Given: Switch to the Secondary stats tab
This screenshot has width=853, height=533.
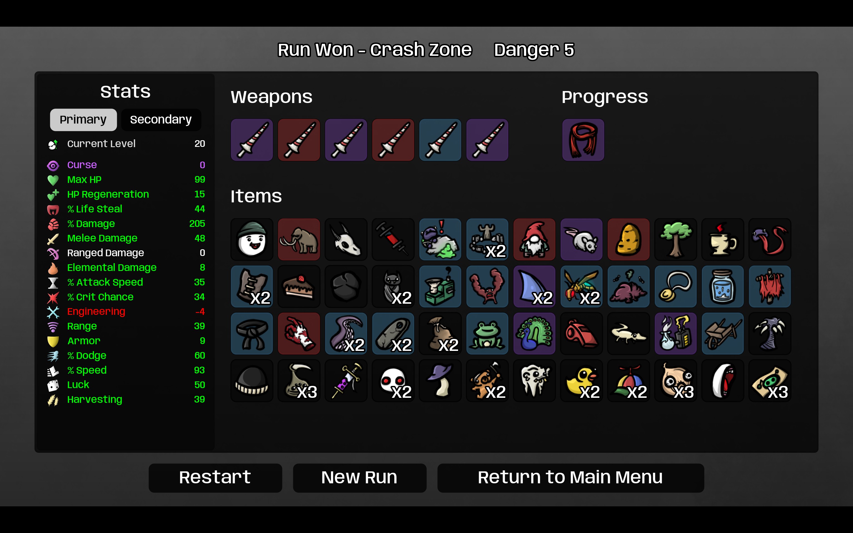Looking at the screenshot, I should point(161,120).
